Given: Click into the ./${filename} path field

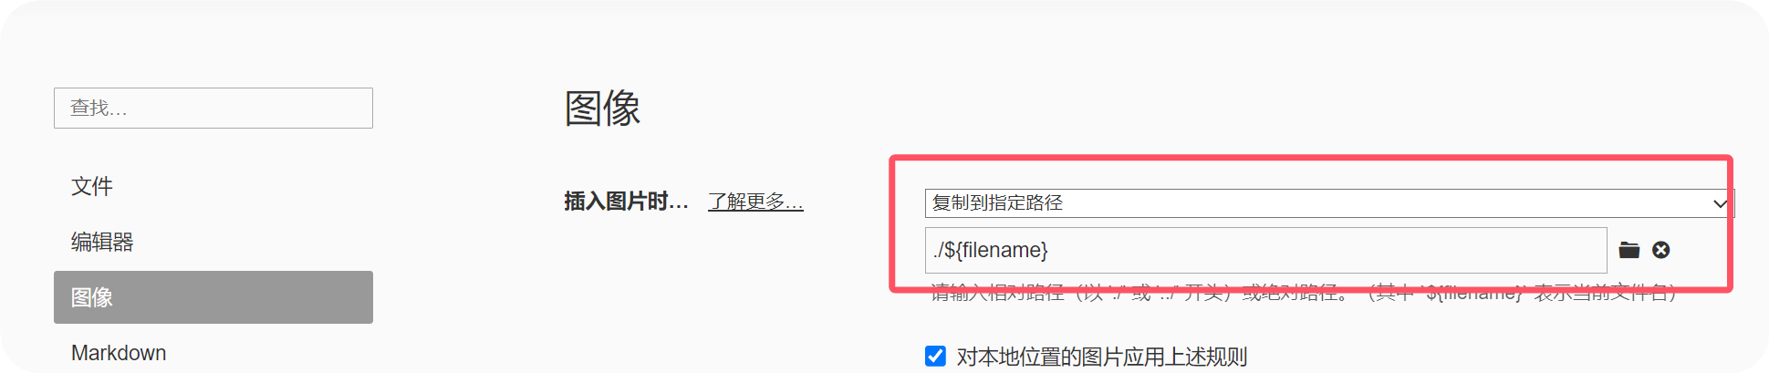Looking at the screenshot, I should point(1266,250).
